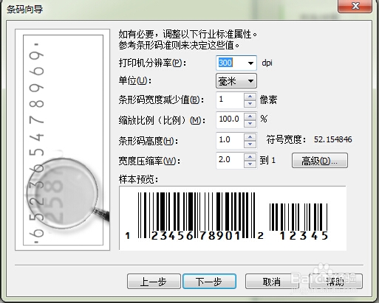Cancel the wizard with 取消
Screen dimensions: 379x303
[272, 282]
